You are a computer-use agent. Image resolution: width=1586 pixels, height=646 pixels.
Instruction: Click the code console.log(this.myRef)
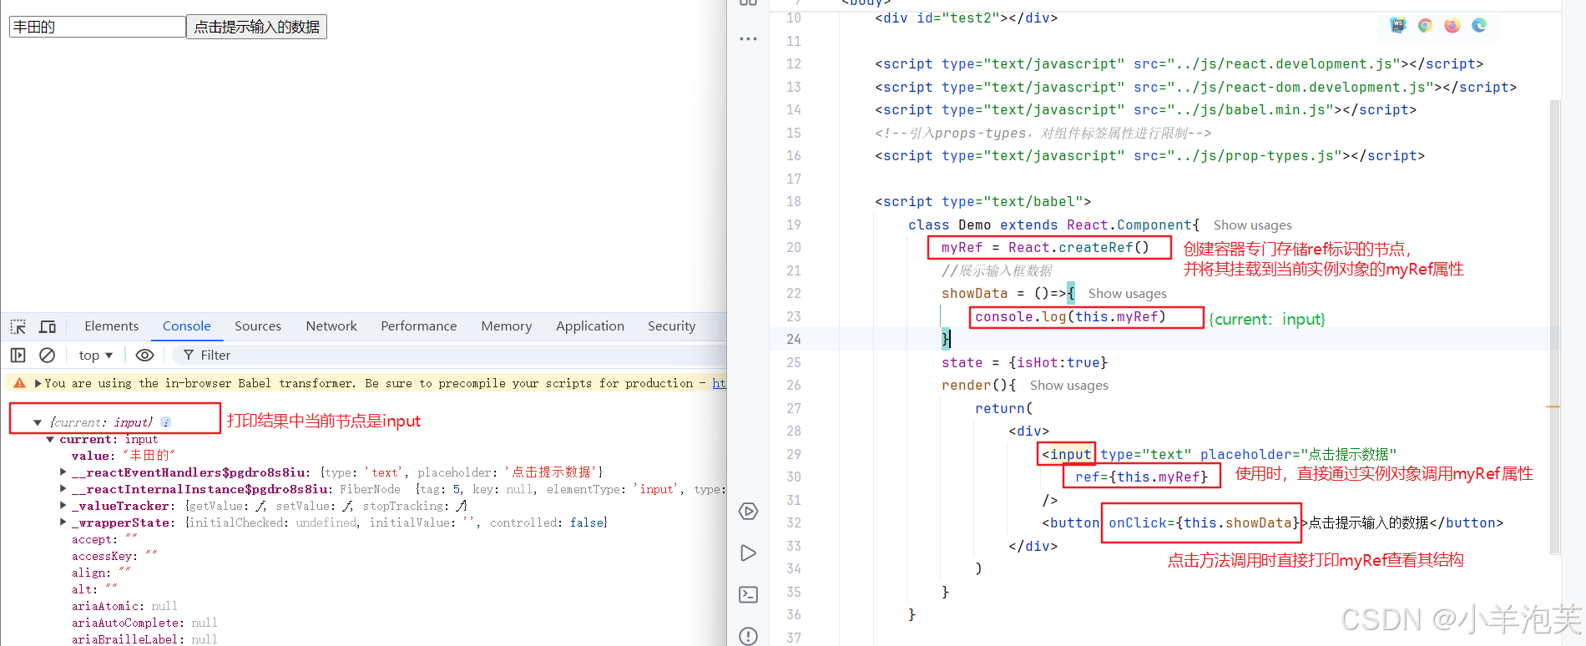coord(1070,317)
